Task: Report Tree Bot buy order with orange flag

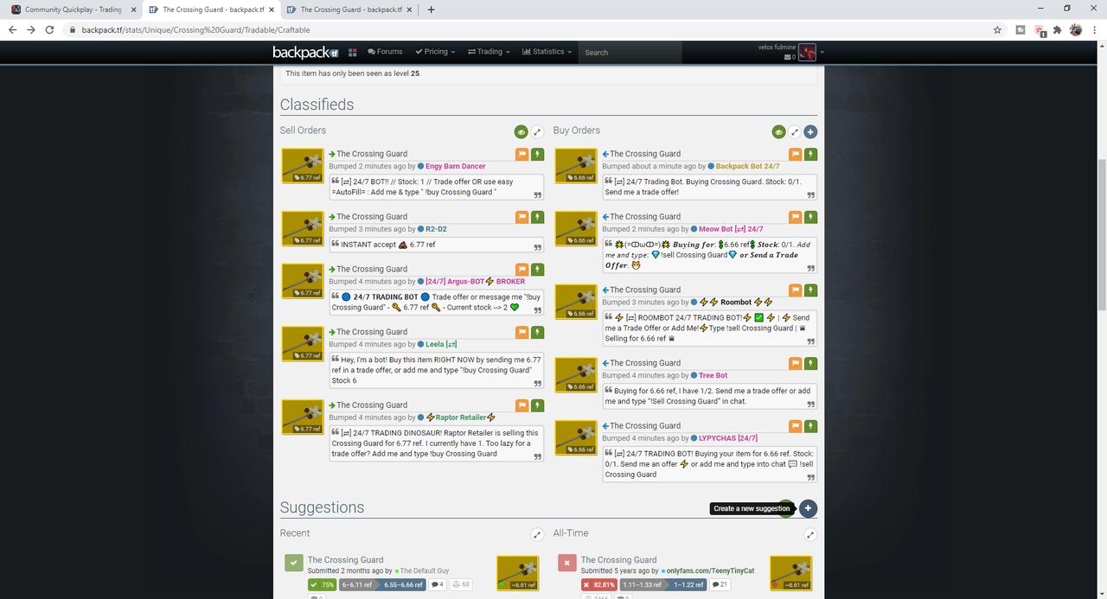Action: point(796,363)
